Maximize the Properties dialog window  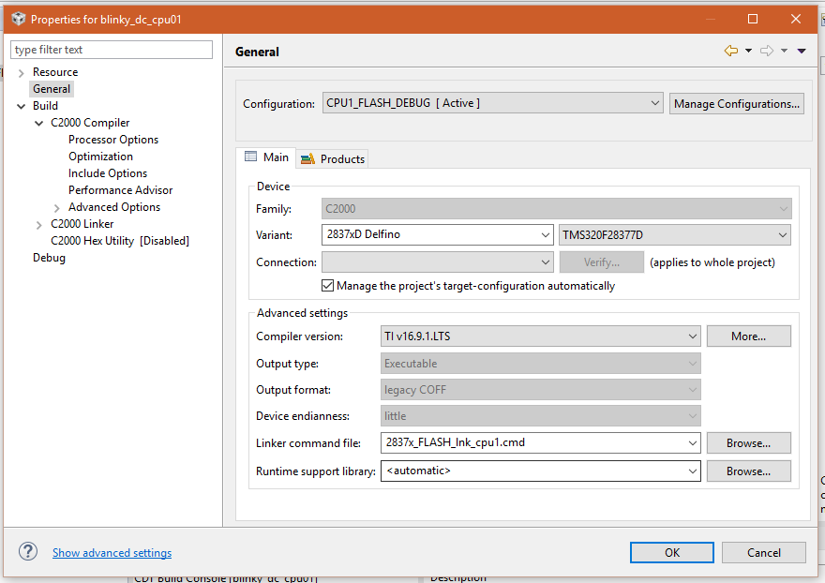pos(753,19)
